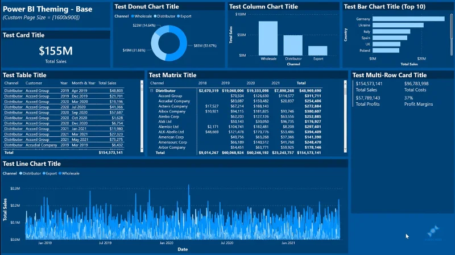Select the Germany bar in the bar chart
This screenshot has height=255, width=455.
pos(408,19)
